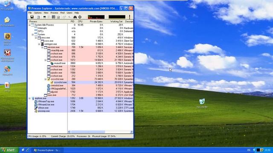
Task: Click the Norton Internet desktop icon
Action: coord(7,39)
